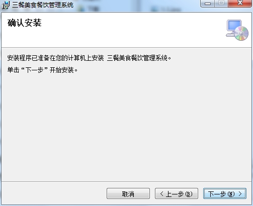This screenshot has width=253, height=206.
Task: Click the empty grey body of the dialog
Action: [126, 127]
